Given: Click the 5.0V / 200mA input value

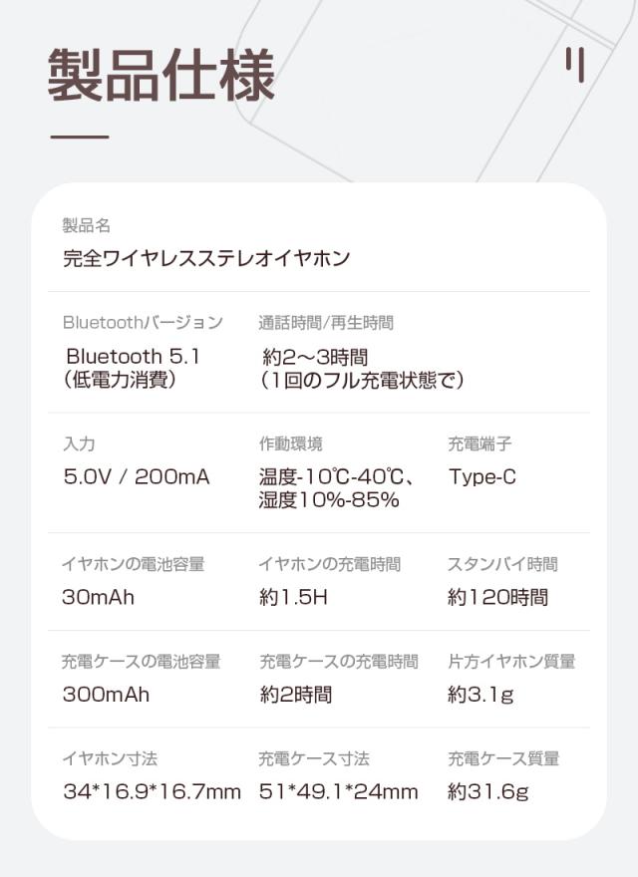Looking at the screenshot, I should 137,477.
